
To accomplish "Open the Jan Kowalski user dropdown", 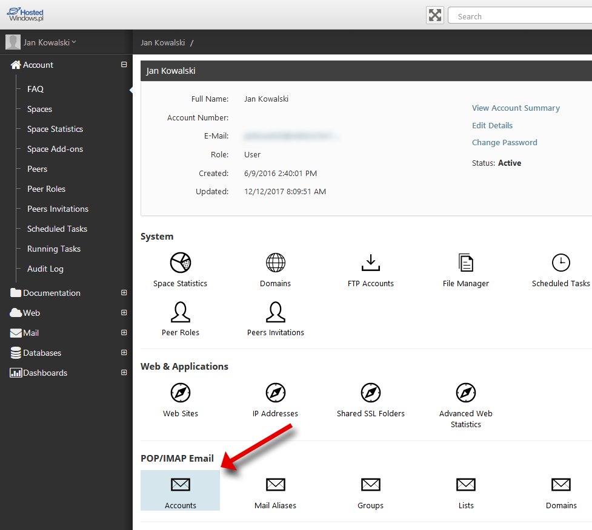I will 50,42.
